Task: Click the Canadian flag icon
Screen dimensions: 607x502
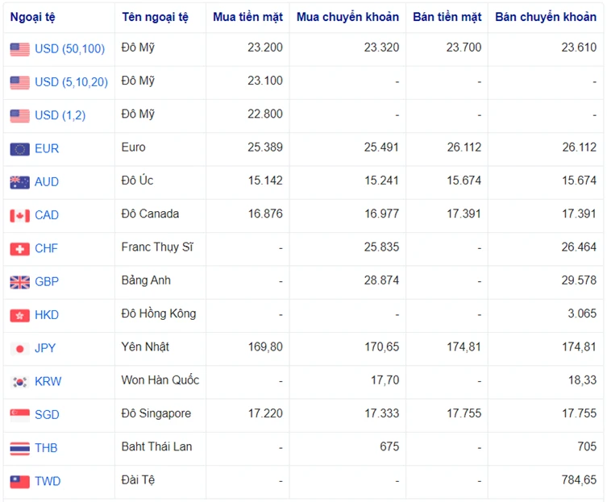Action: point(20,215)
